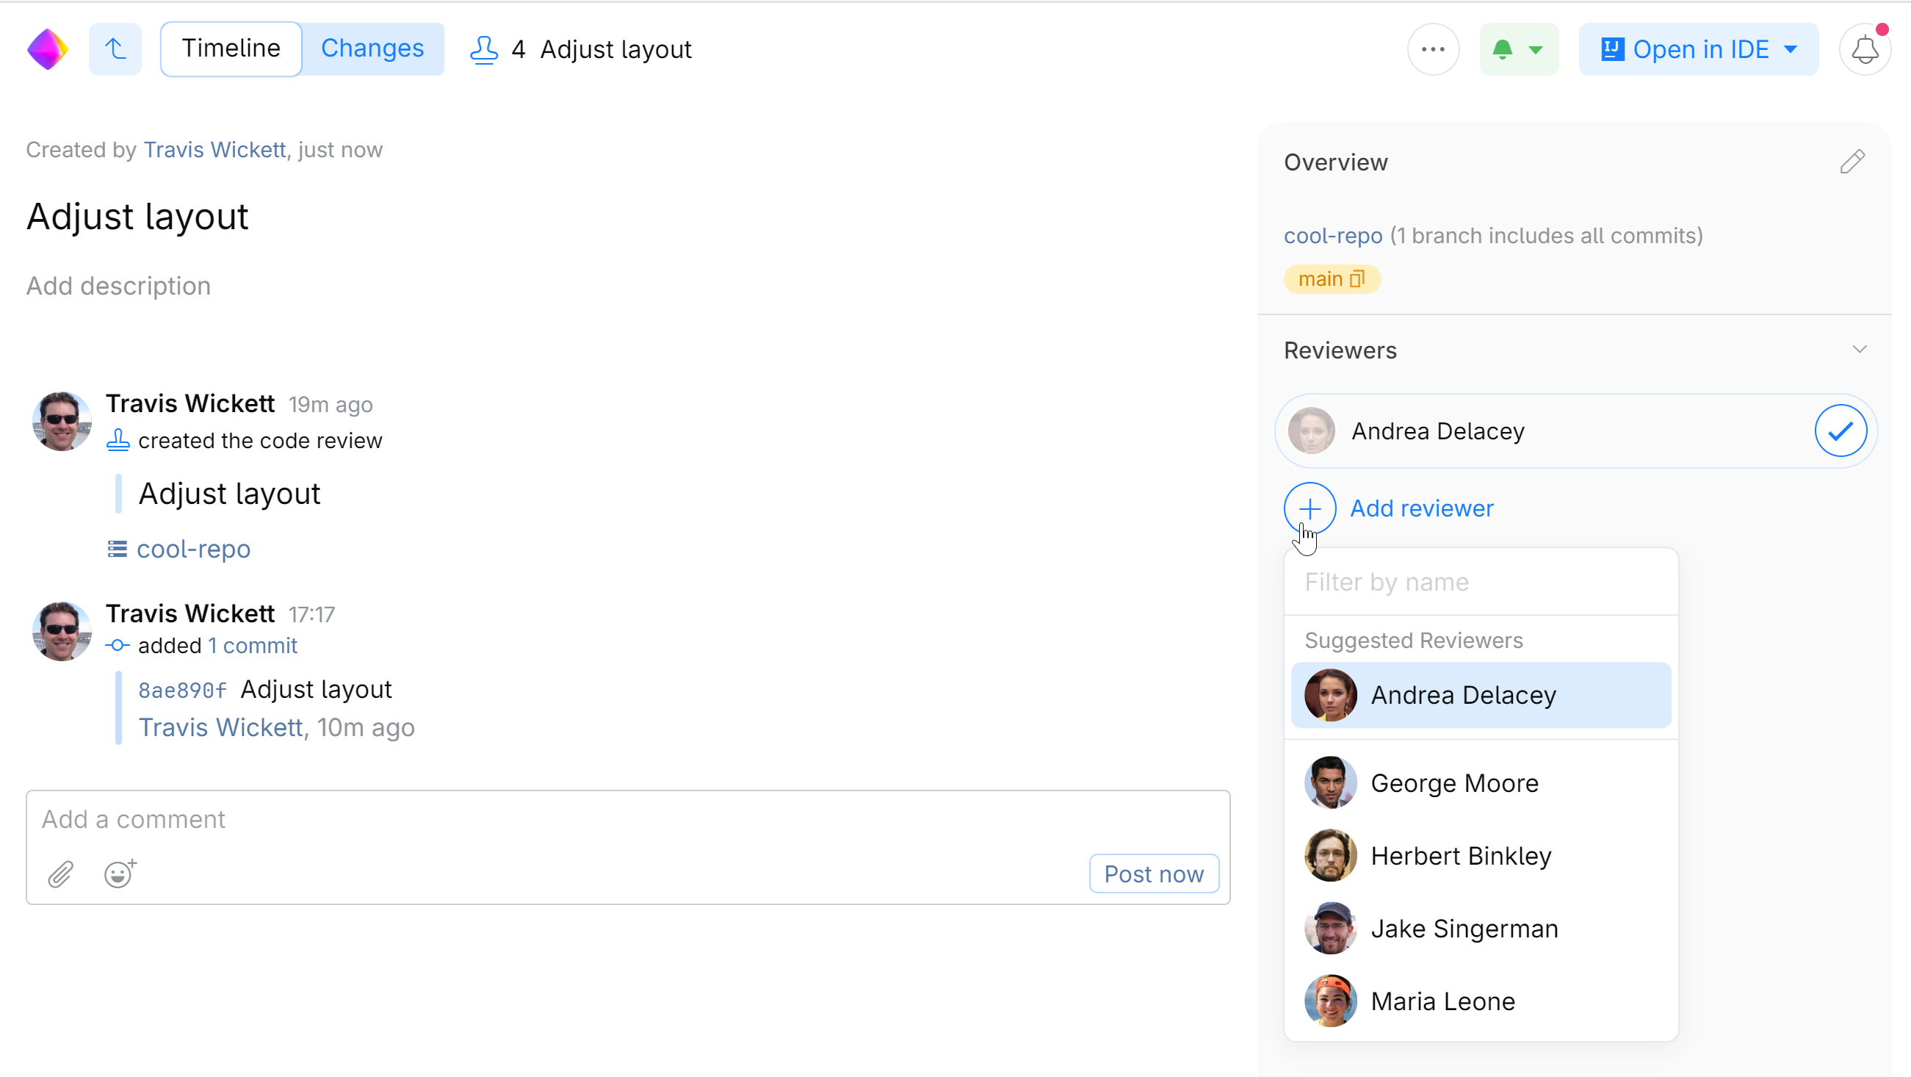Copy the main branch name icon
Viewport: 1911px width, 1077px height.
point(1357,279)
